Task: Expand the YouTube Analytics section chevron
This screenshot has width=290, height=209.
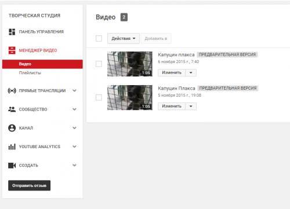Action: (x=74, y=146)
